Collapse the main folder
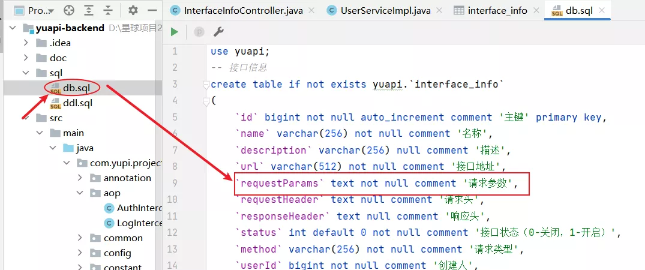This screenshot has width=645, height=270. click(40, 133)
